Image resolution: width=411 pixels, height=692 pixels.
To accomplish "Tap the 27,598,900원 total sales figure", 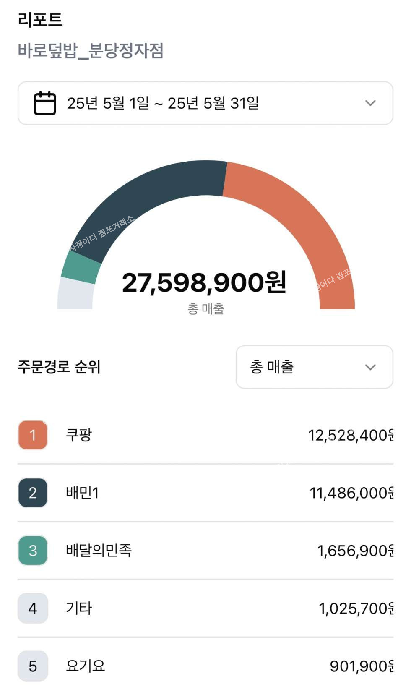I will 204,282.
